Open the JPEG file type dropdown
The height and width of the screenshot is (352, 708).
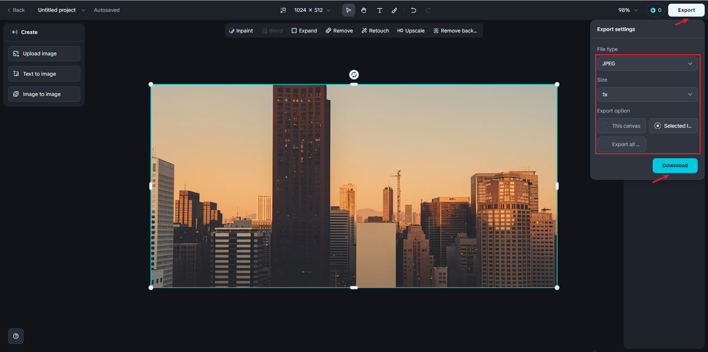click(x=647, y=64)
